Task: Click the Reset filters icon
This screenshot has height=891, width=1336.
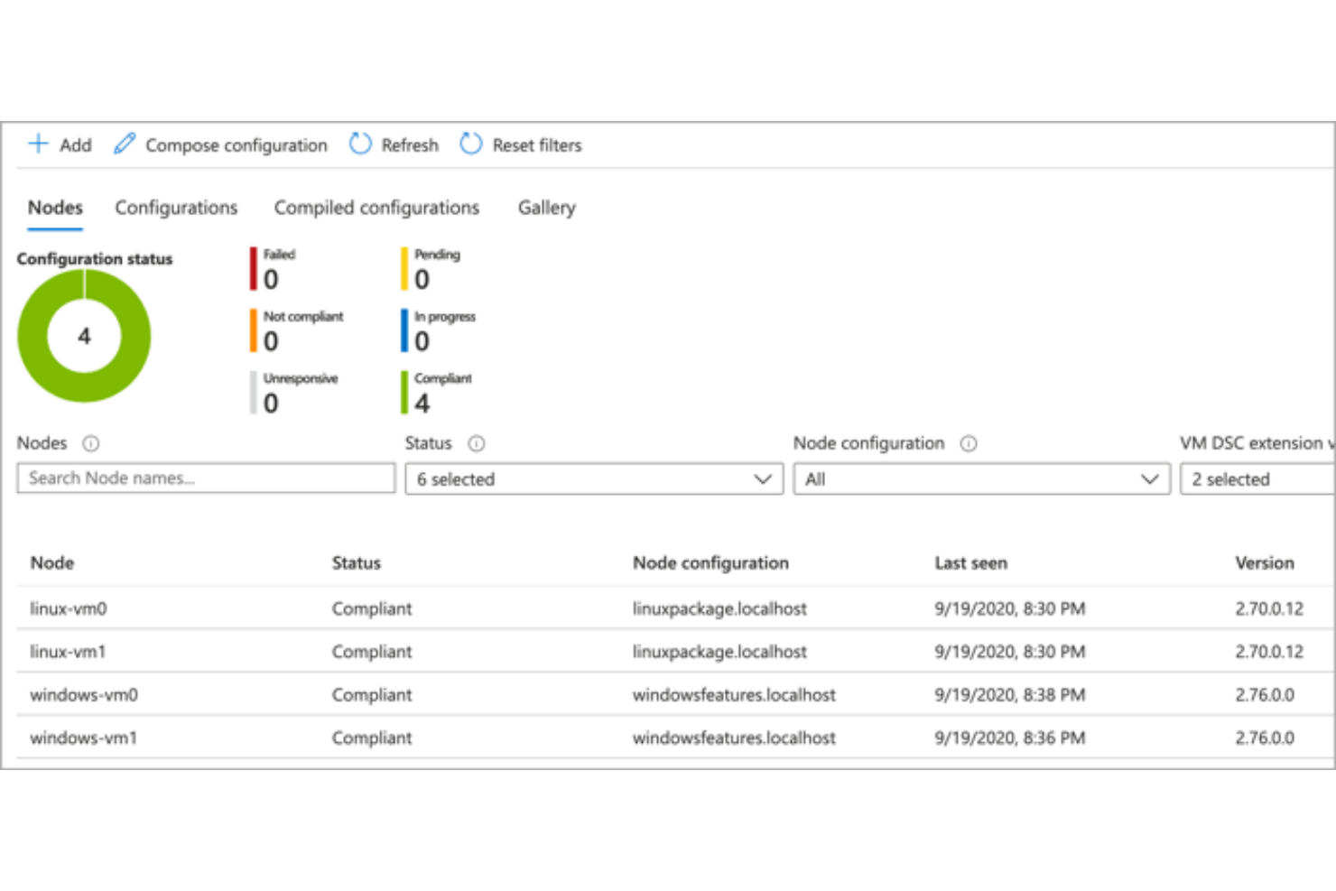Action: [470, 144]
